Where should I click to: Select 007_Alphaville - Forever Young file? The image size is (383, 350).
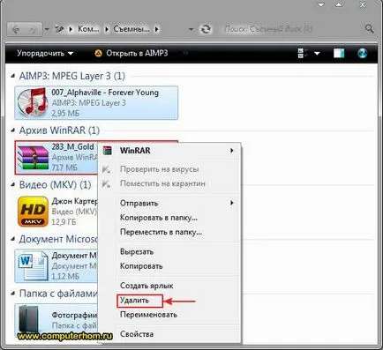coord(96,102)
